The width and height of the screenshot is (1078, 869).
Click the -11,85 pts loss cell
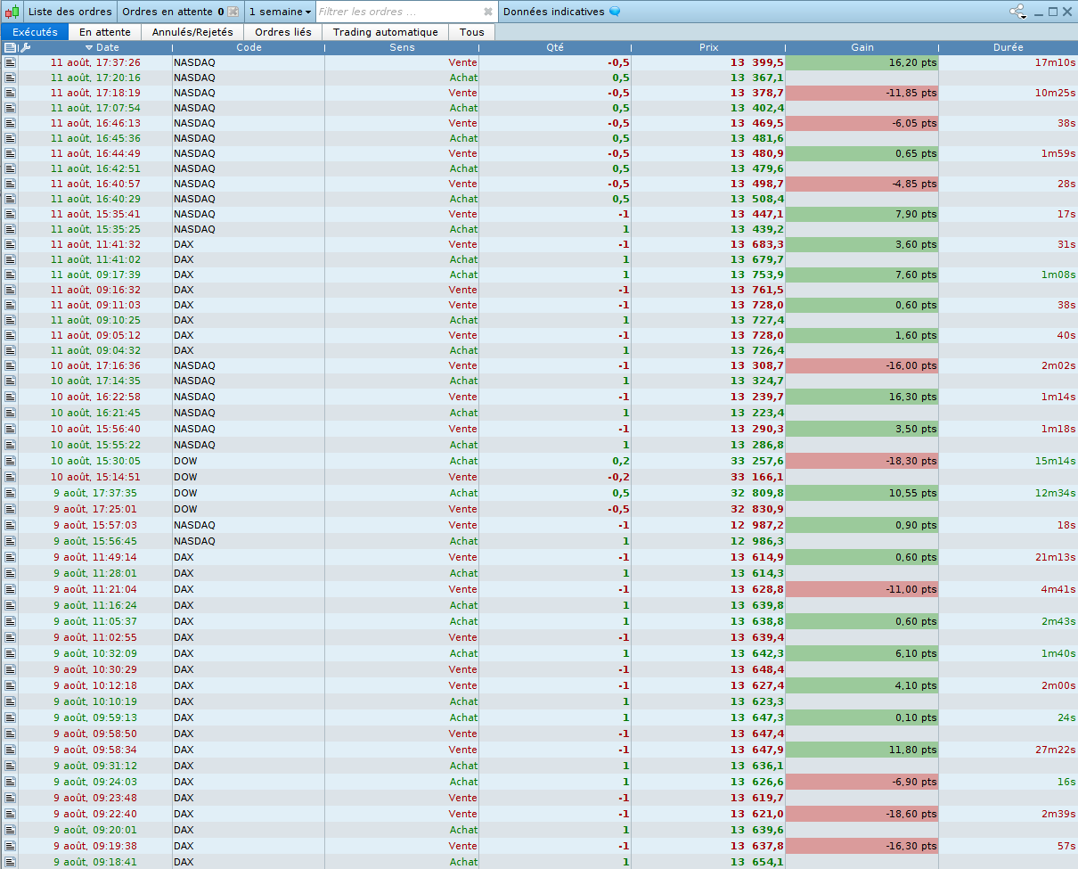tap(862, 93)
